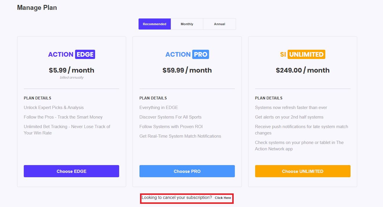This screenshot has height=207, width=383.
Task: Click the Manage Plan page heading
Action: (x=37, y=8)
